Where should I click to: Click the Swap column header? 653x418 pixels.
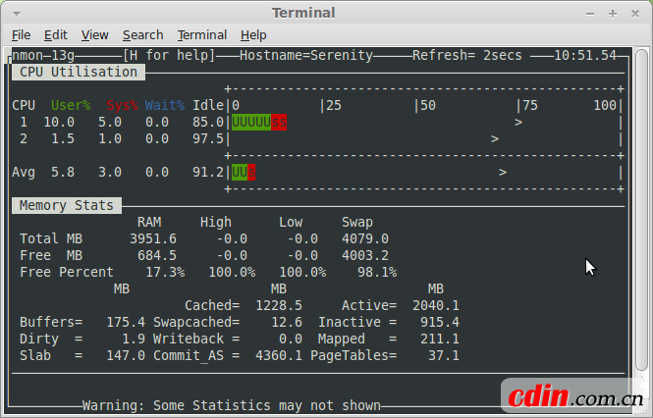(x=357, y=223)
